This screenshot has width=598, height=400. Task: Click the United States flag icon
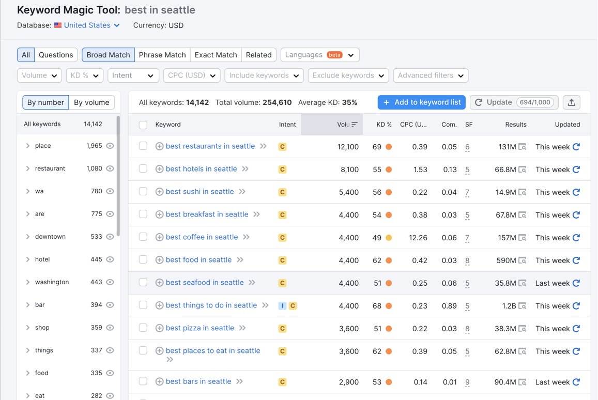(57, 25)
